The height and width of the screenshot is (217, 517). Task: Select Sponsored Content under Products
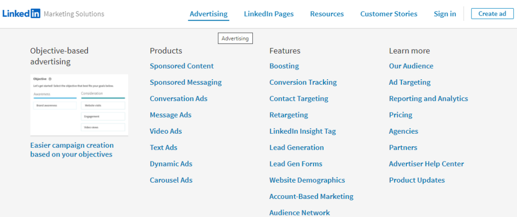click(x=182, y=66)
